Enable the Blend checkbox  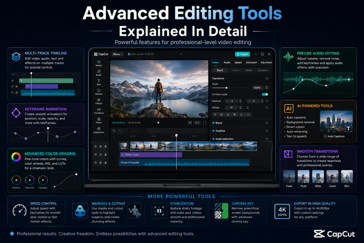pyautogui.click(x=213, y=123)
